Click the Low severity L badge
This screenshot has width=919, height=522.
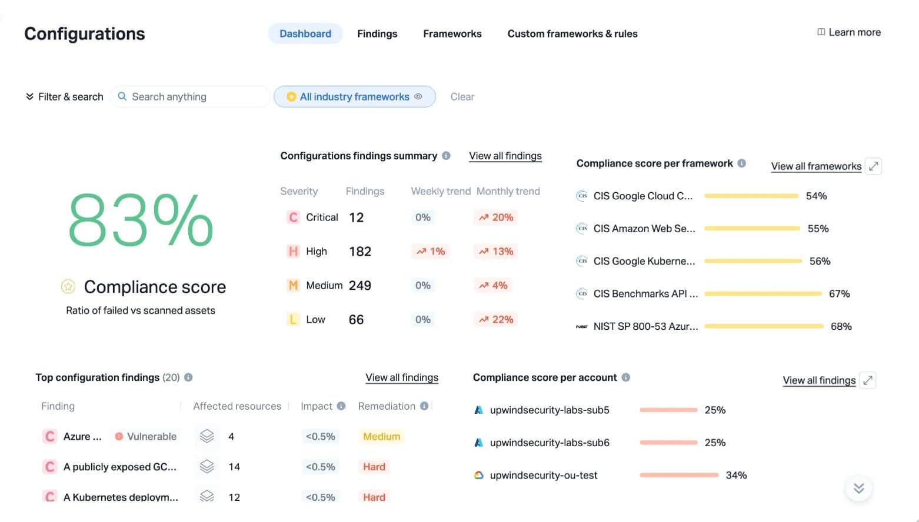click(x=293, y=320)
